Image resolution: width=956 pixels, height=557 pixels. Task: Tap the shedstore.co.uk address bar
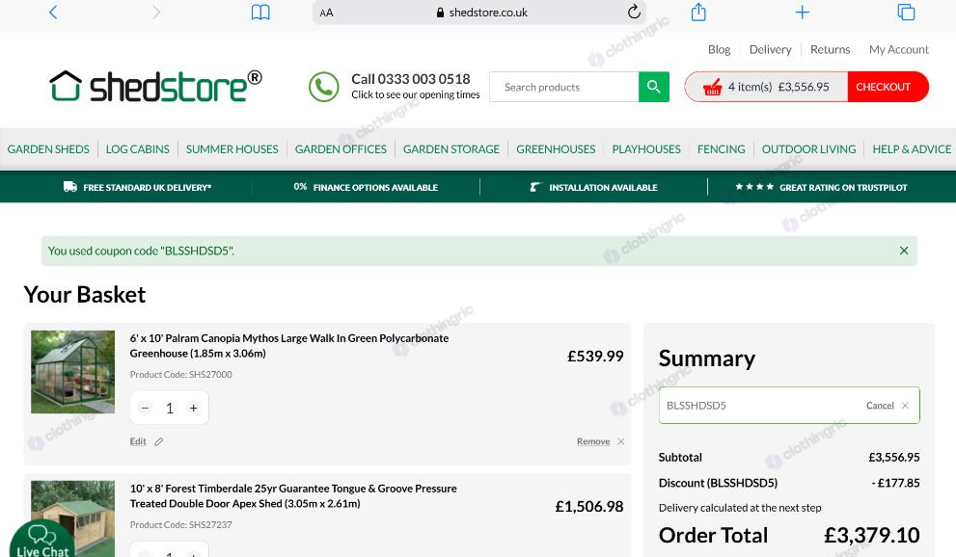point(479,13)
